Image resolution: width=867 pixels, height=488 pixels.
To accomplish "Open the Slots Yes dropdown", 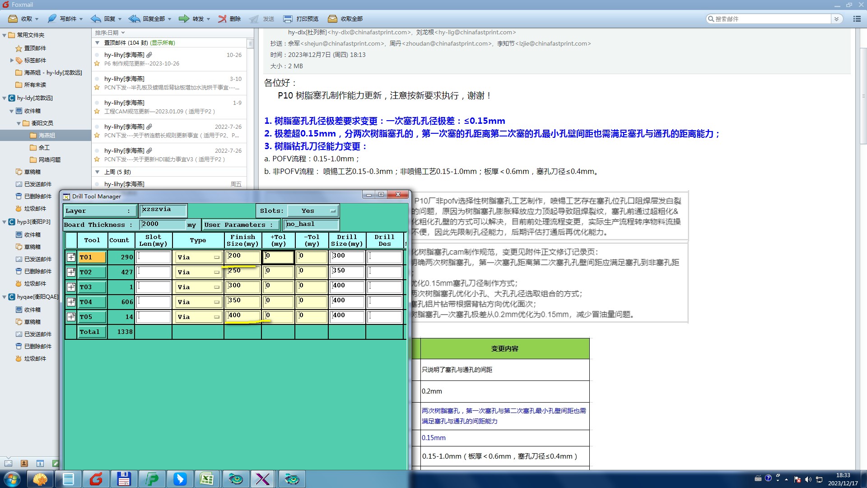I will [313, 211].
